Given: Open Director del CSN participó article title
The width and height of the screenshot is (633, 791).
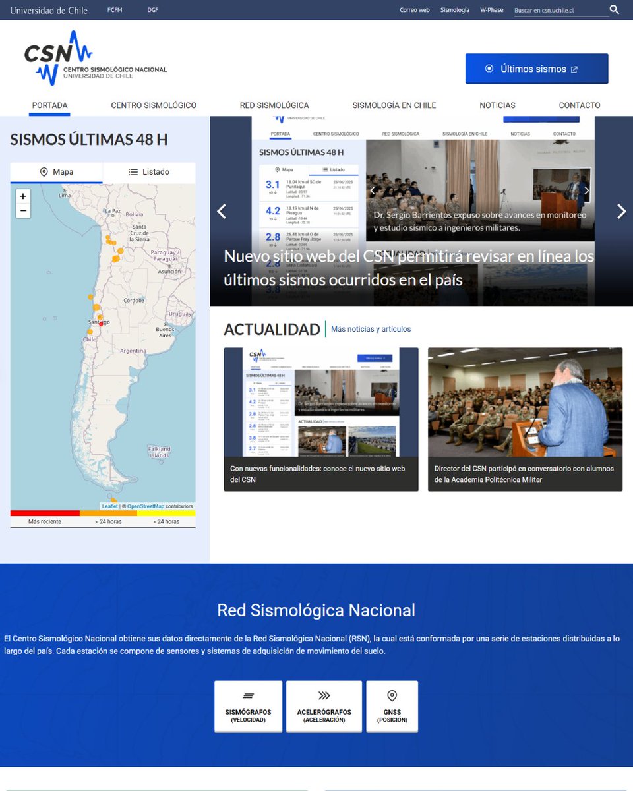Looking at the screenshot, I should pos(524,474).
